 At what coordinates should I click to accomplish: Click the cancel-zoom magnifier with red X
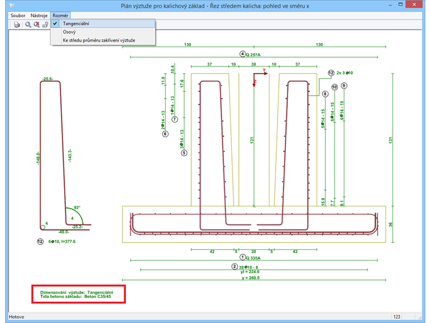click(36, 24)
